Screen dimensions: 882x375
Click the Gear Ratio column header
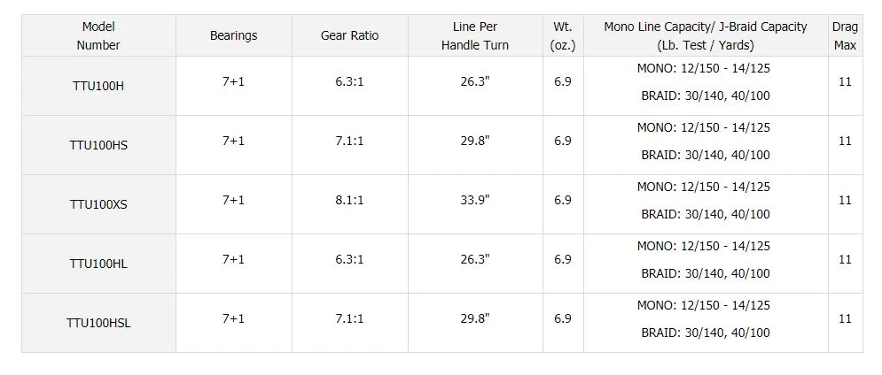pos(349,35)
